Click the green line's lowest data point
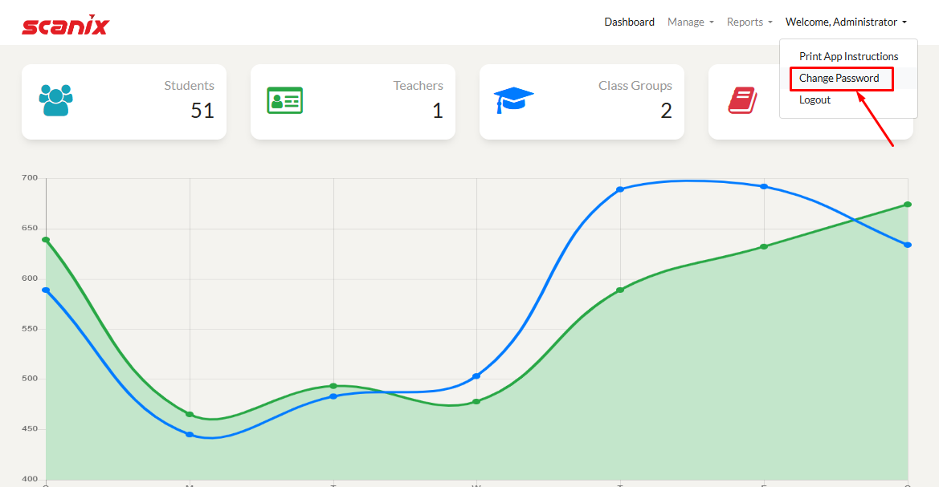This screenshot has height=487, width=939. coord(190,415)
